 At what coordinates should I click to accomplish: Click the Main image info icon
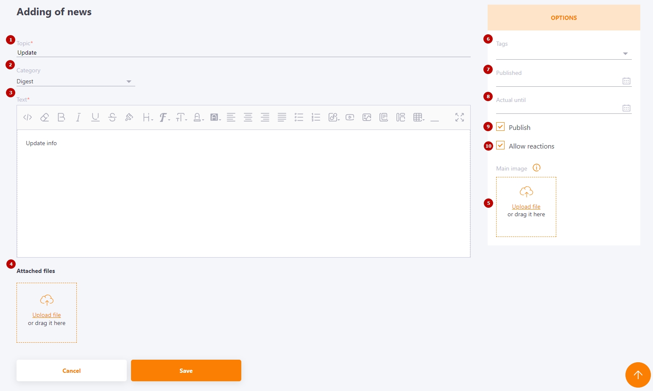click(536, 168)
